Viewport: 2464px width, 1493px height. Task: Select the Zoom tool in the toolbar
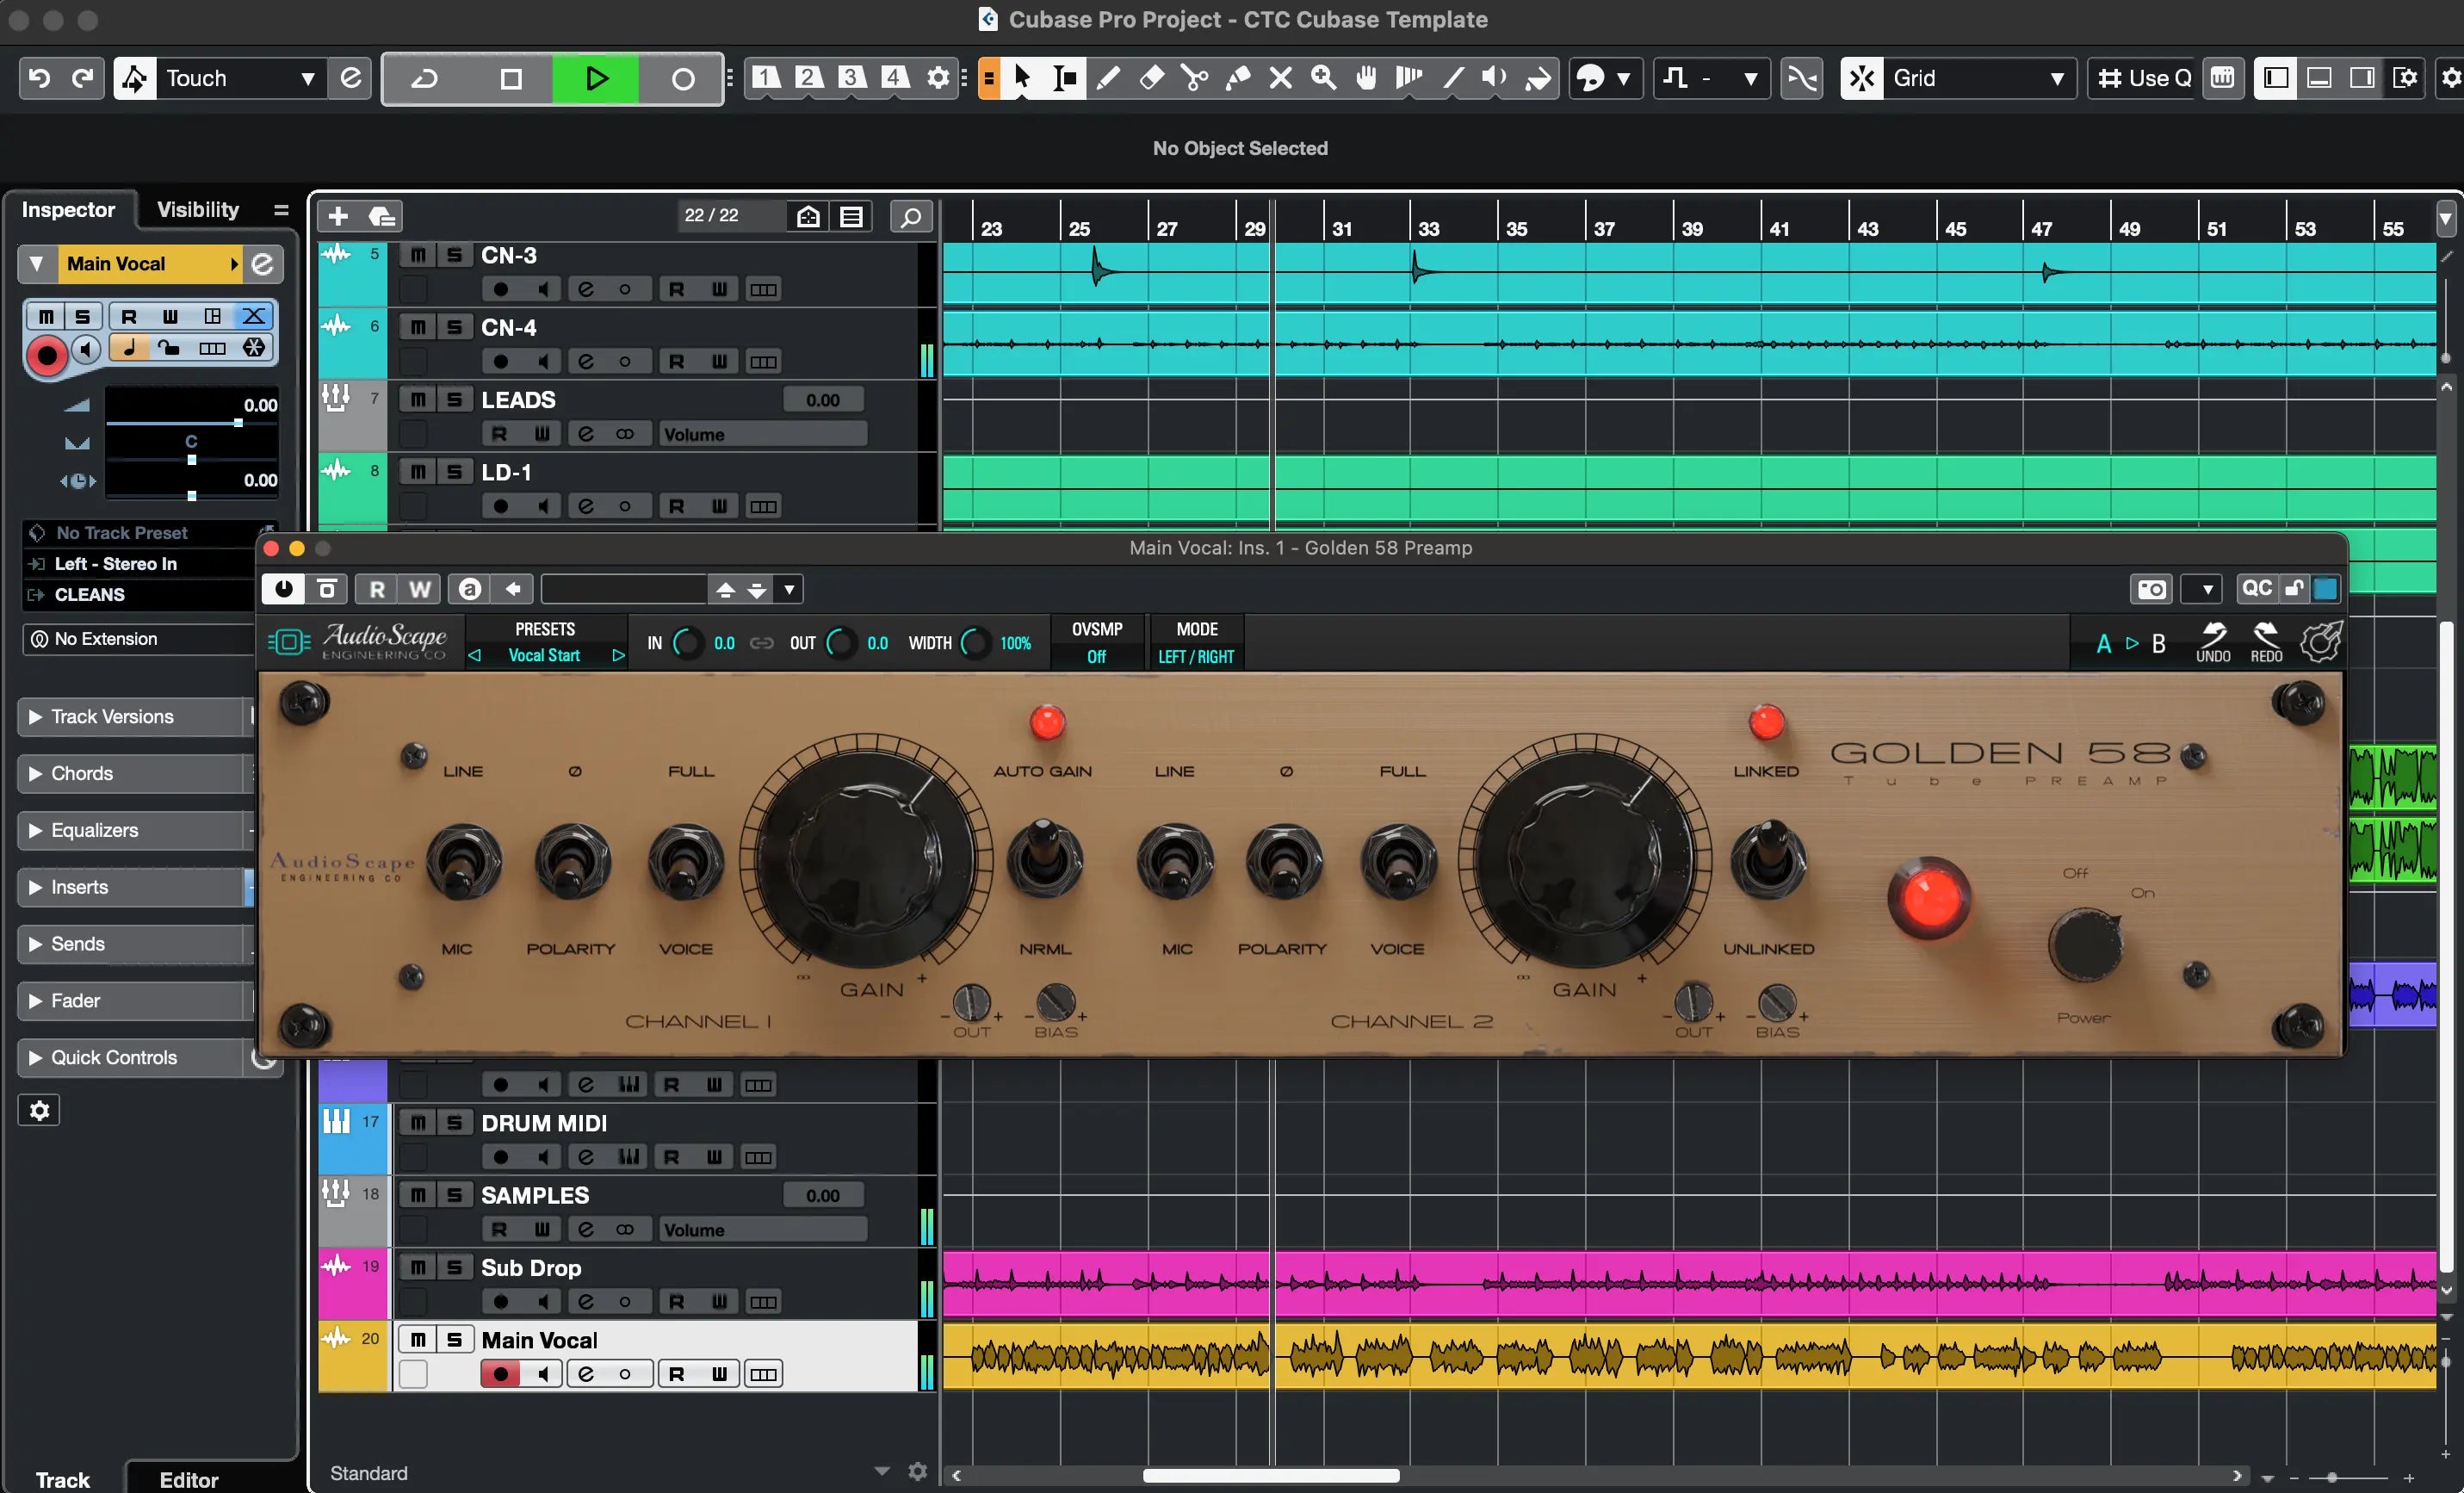pyautogui.click(x=1323, y=78)
